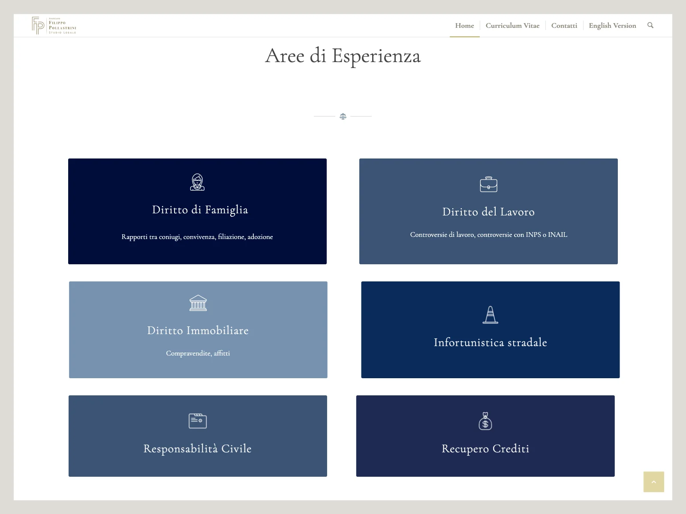Open the Contatti menu item
This screenshot has height=514, width=686.
(564, 26)
